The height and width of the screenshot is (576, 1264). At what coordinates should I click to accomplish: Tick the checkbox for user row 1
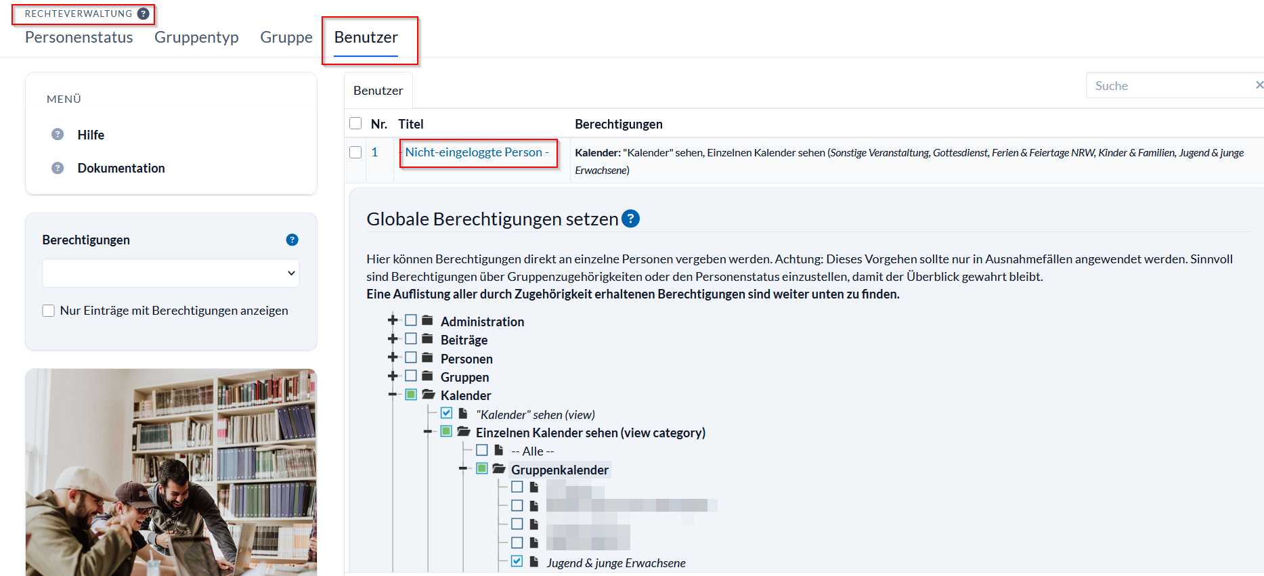click(x=355, y=152)
